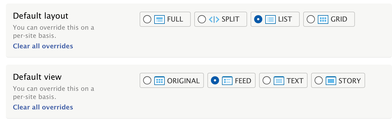392x124 pixels.
Task: Select the STORY view radio button
Action: 319,81
